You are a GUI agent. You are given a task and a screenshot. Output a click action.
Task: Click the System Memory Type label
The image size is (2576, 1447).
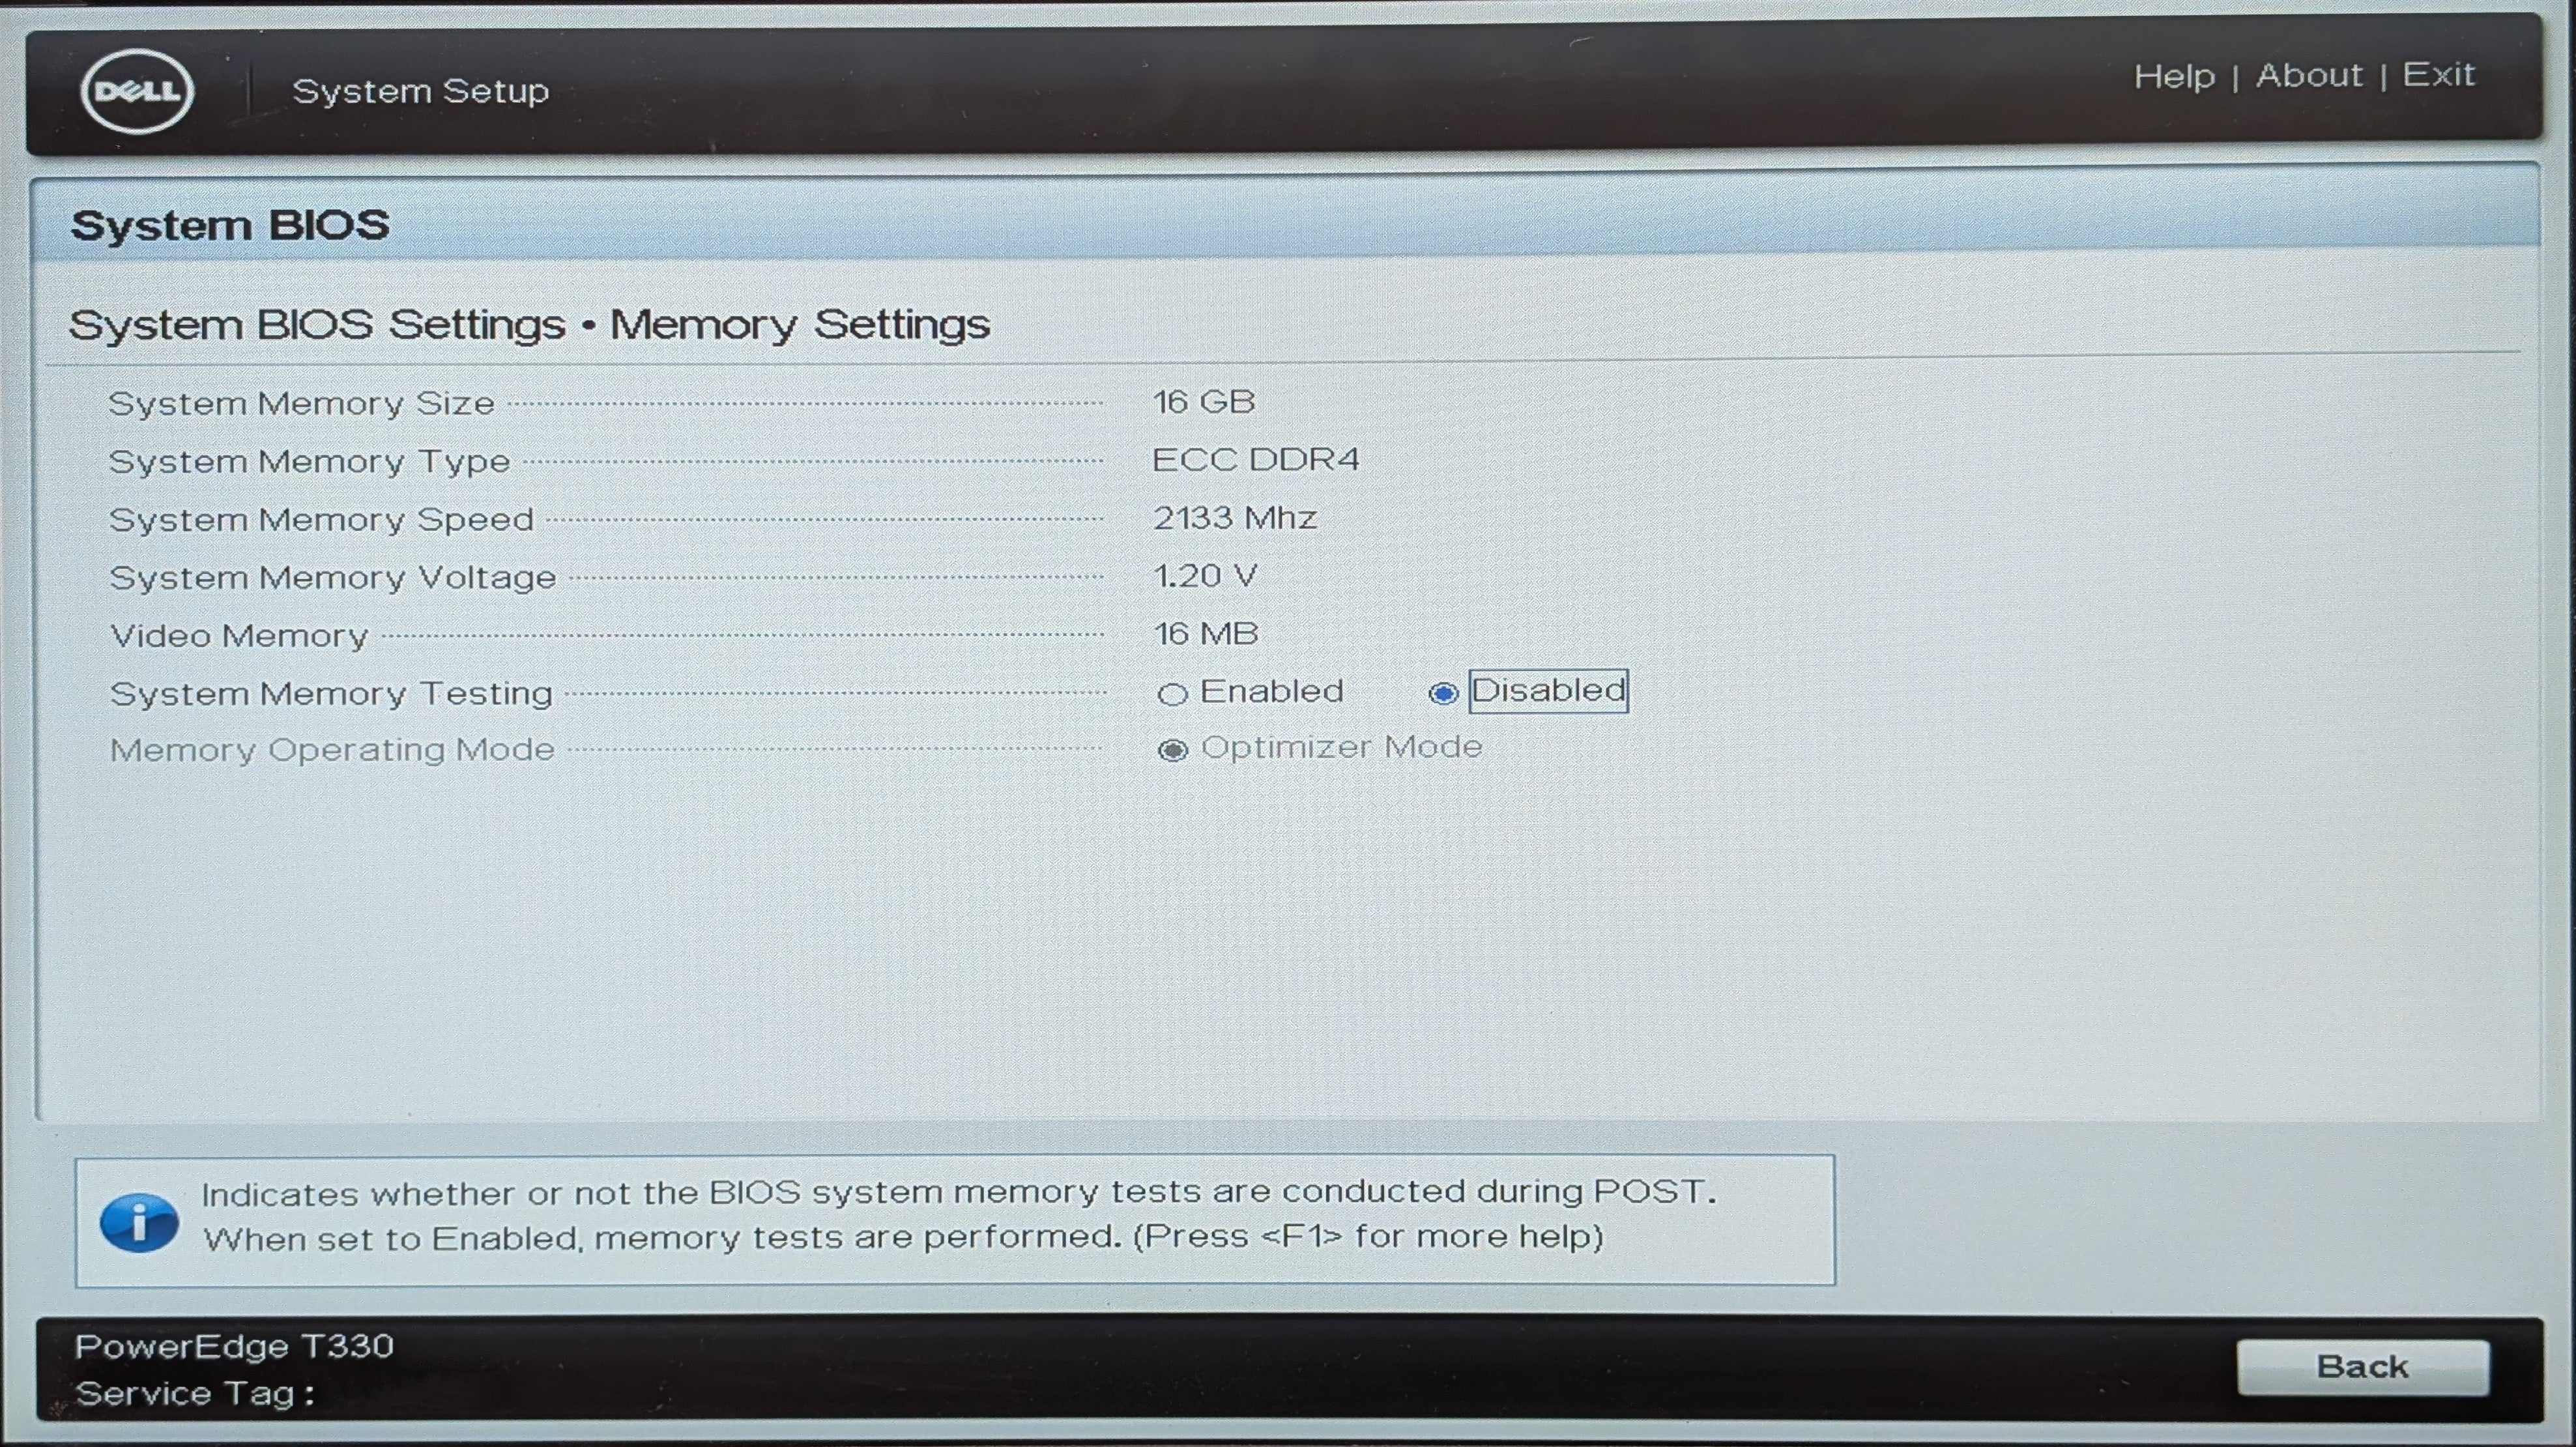tap(310, 461)
